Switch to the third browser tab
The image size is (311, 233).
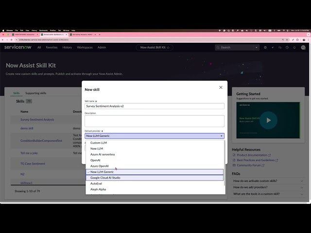(x=82, y=34)
